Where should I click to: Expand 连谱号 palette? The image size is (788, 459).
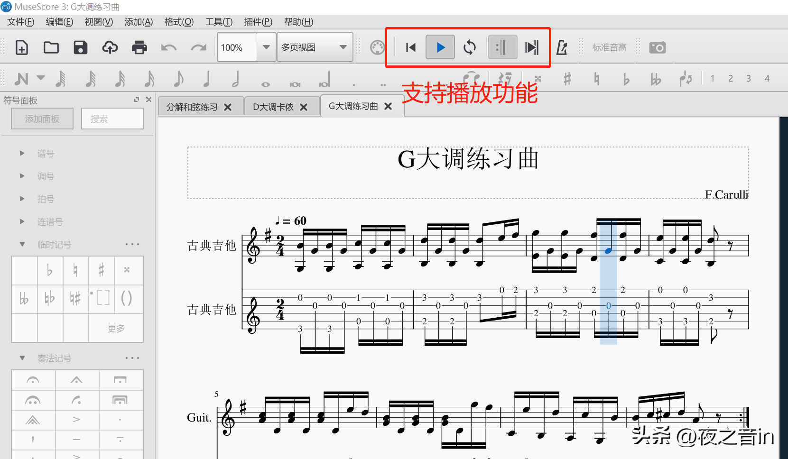point(22,221)
